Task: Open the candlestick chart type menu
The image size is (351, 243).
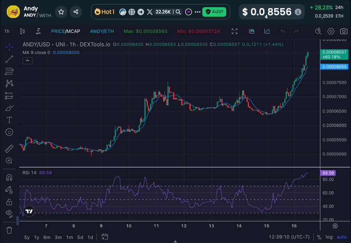Action: [x=23, y=31]
